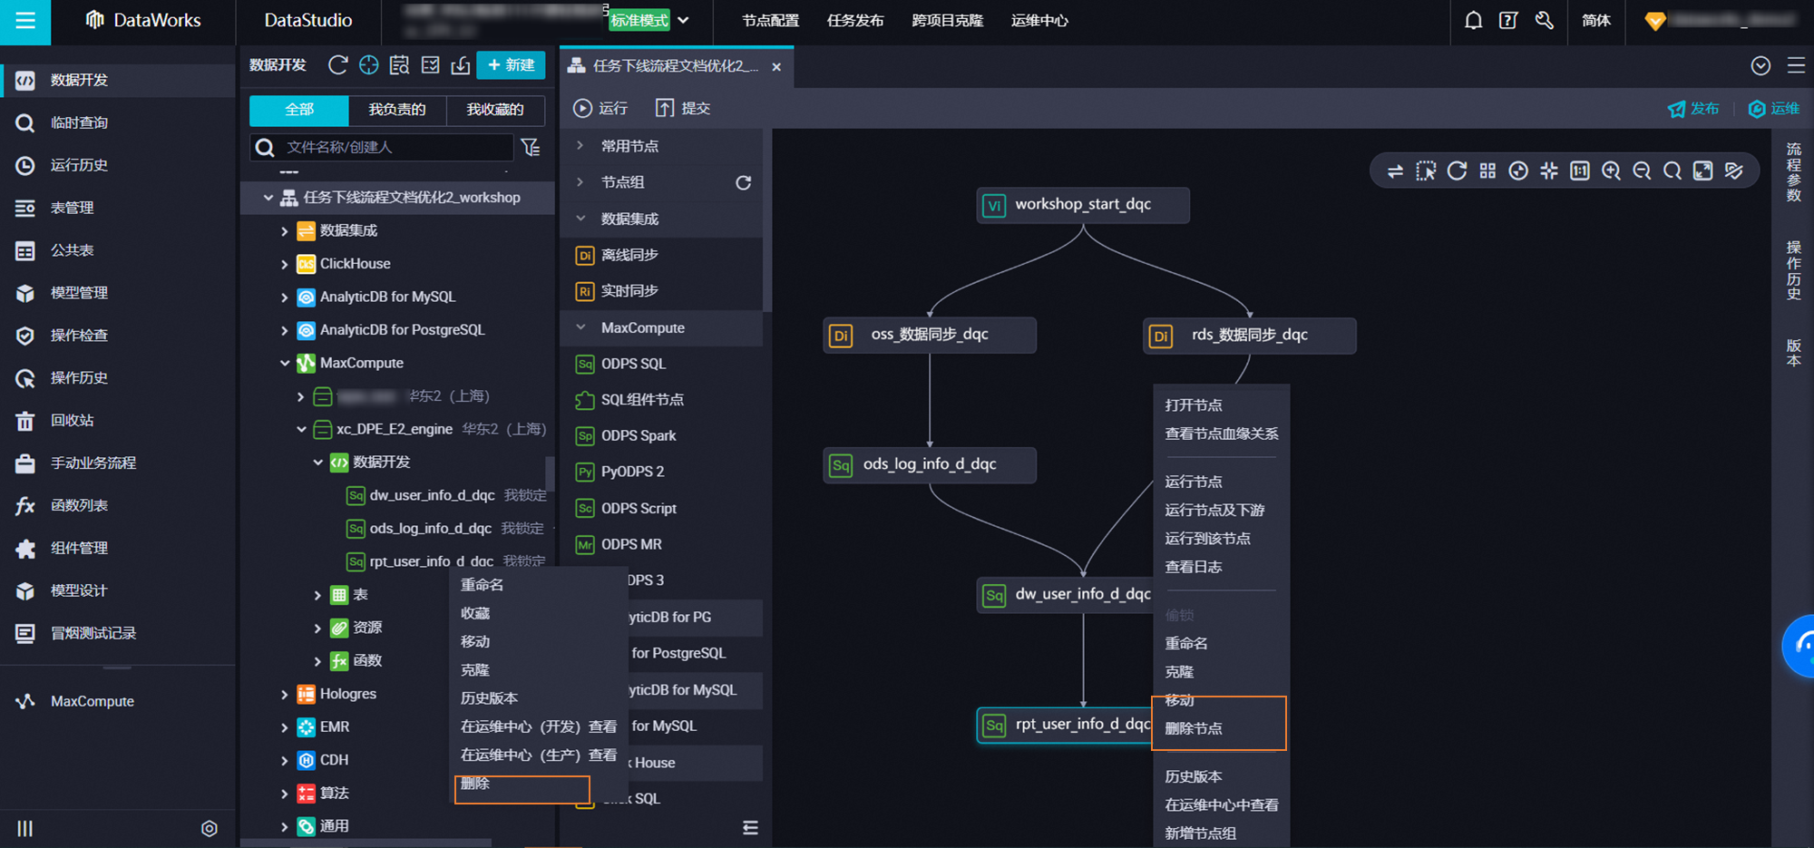This screenshot has height=848, width=1814.
Task: Collapse sidebar using bottom-left bars icon
Action: point(25,828)
